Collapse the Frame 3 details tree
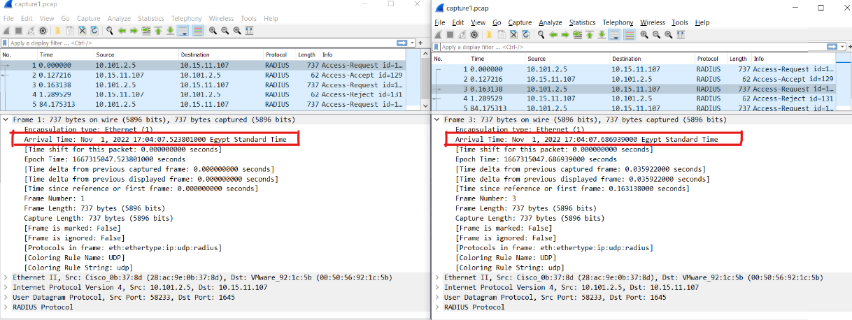852x320 pixels. [x=438, y=120]
